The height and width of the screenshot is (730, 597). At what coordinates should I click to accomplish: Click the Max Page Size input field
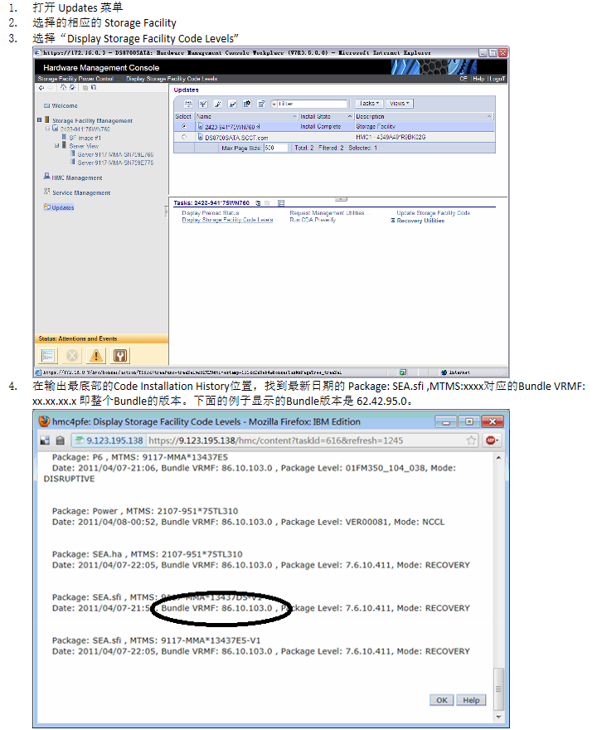pyautogui.click(x=276, y=148)
